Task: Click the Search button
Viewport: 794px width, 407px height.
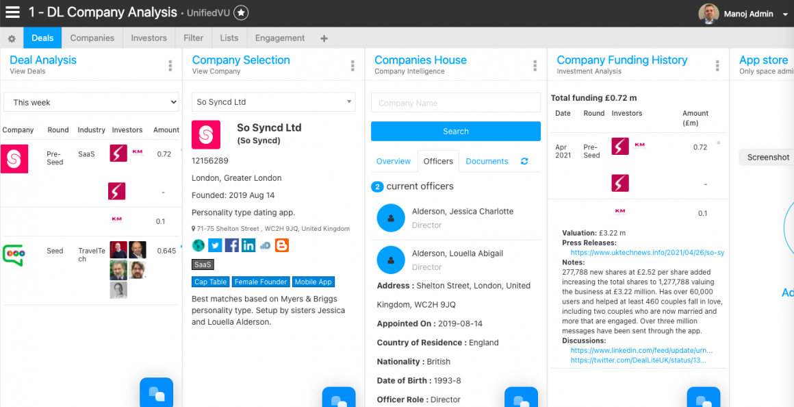Action: point(456,132)
